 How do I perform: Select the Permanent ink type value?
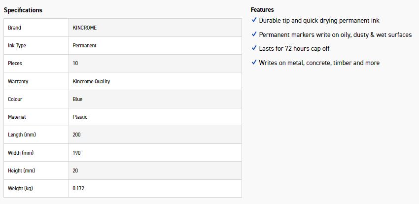[x=84, y=45]
